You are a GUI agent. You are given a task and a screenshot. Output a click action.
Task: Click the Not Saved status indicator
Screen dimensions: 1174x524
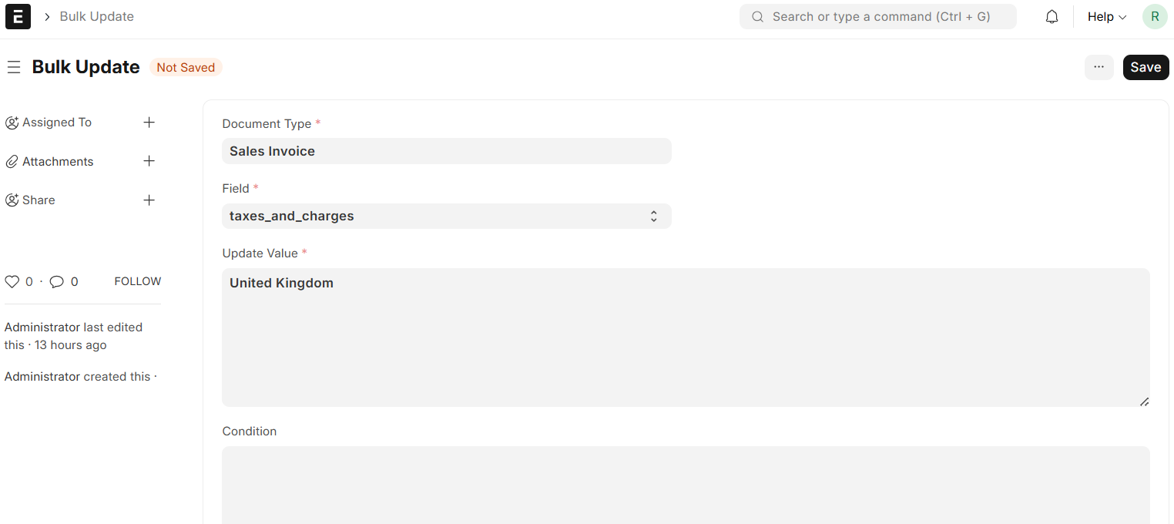point(186,68)
